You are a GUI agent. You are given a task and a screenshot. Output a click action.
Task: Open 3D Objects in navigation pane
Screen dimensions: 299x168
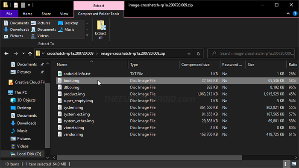click(23, 100)
